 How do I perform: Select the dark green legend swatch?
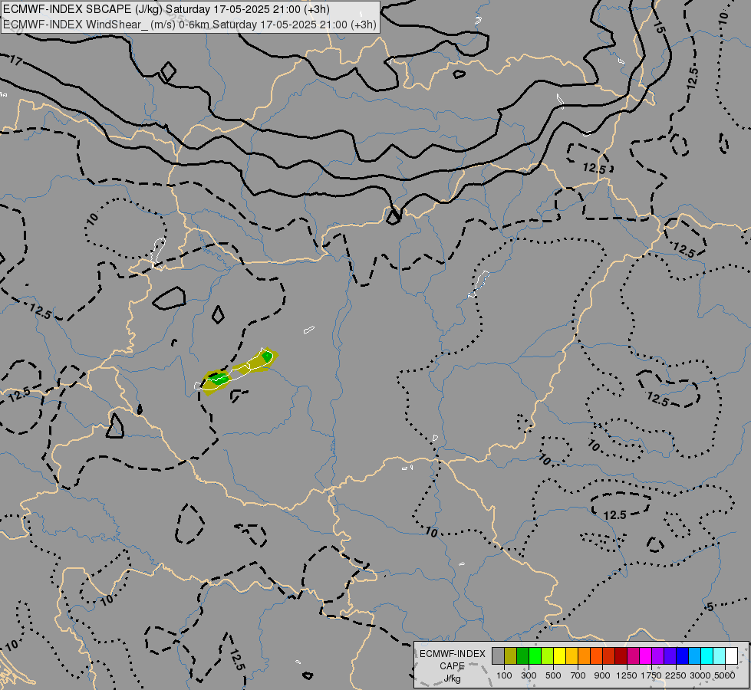(522, 655)
